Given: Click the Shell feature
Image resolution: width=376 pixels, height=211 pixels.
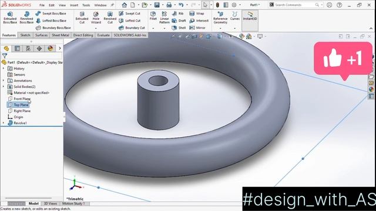Looking at the screenshot, I should tap(179, 28).
